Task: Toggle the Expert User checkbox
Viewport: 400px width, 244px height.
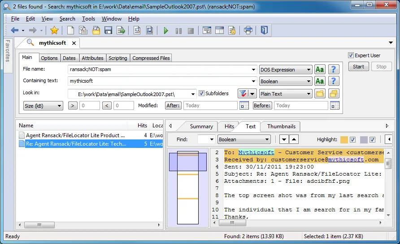Action: click(351, 55)
